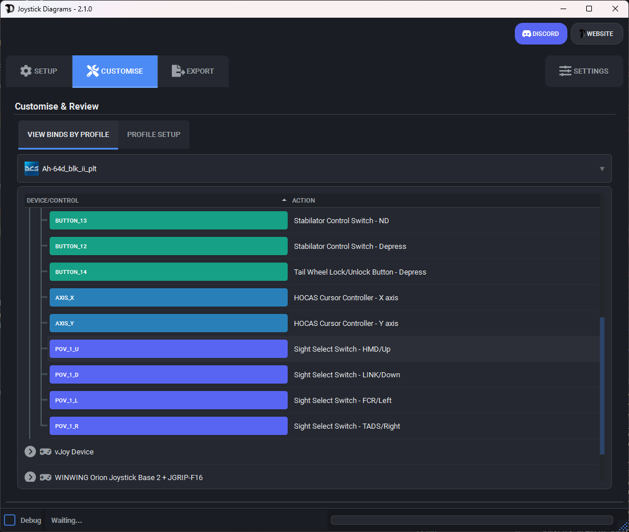Click the gamepad icon beside vJoy Device
The image size is (629, 532).
click(45, 452)
